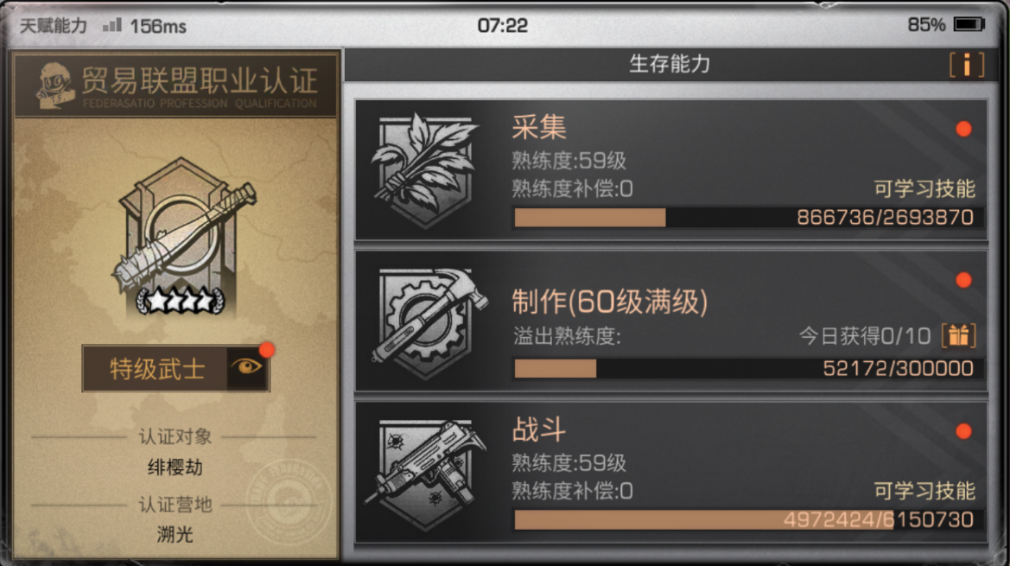Screen dimensions: 1010x566
Task: Check the battery icon in status bar
Action: (x=969, y=24)
